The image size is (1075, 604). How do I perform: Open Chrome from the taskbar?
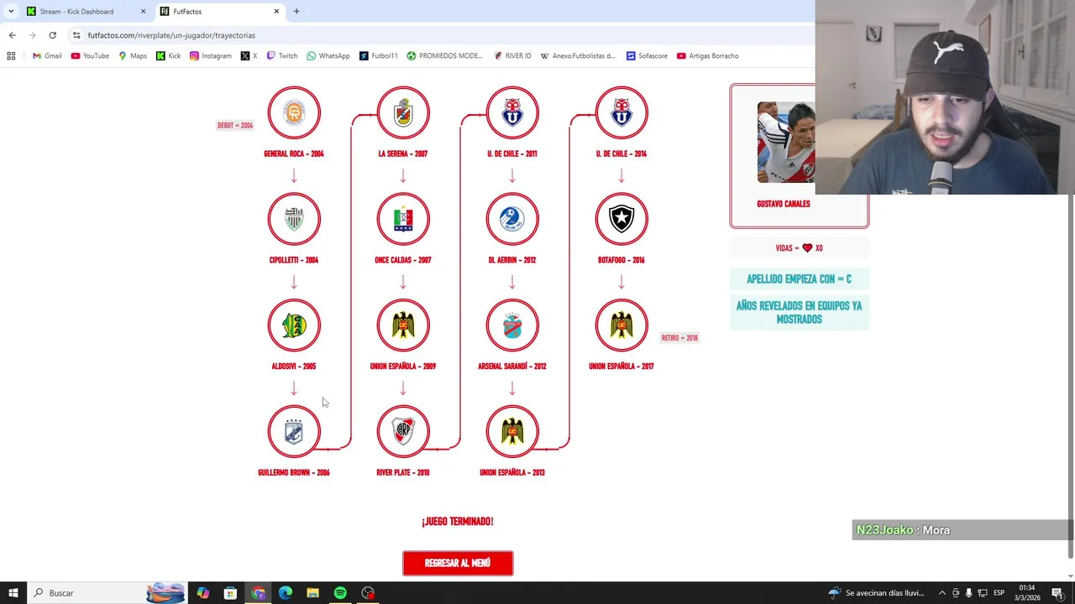[258, 593]
